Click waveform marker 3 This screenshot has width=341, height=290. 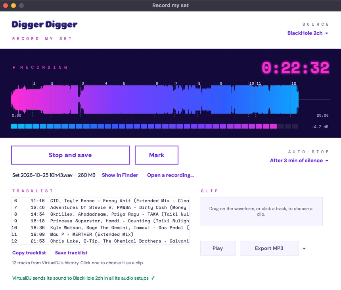(x=82, y=83)
